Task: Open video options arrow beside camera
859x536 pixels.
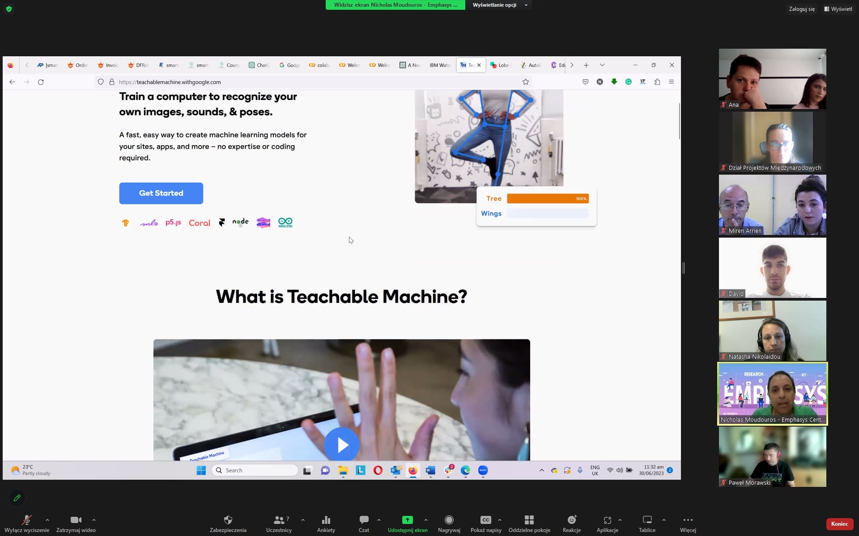Action: (x=94, y=520)
